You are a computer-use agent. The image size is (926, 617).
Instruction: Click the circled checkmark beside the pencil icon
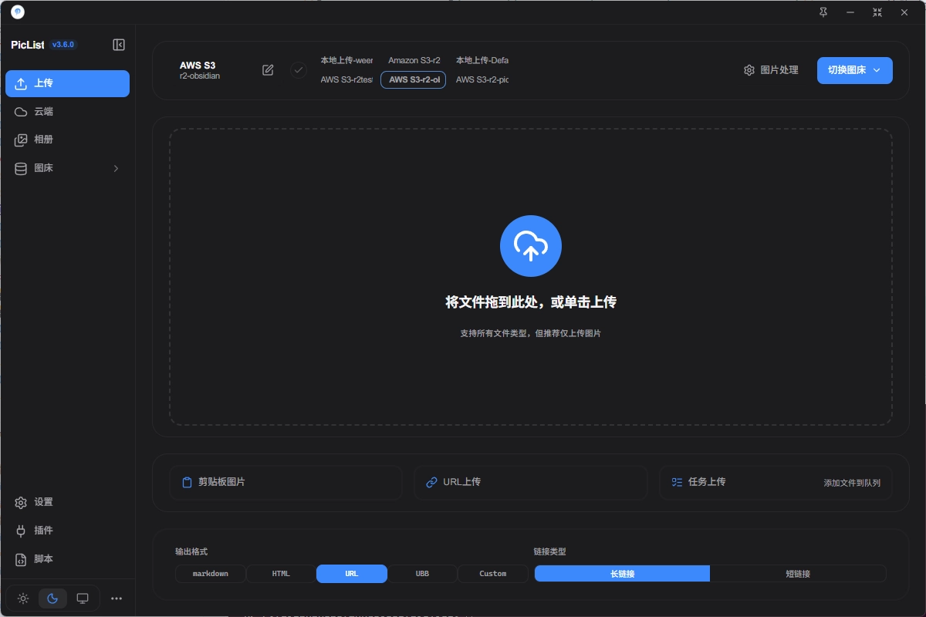pos(299,70)
